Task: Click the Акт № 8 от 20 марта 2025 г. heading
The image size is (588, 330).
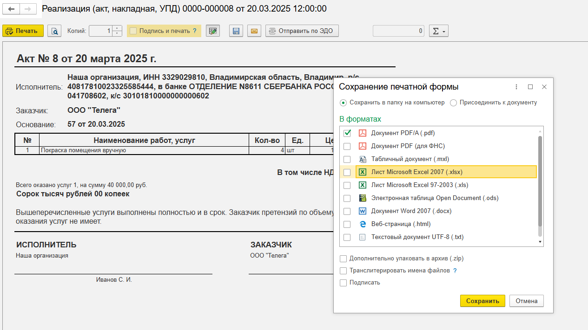Action: click(86, 58)
